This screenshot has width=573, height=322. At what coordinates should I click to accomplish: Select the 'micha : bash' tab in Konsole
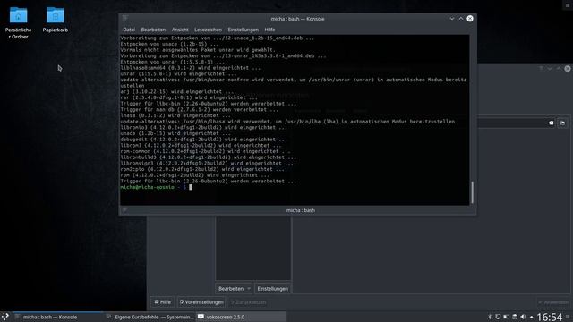[x=301, y=210]
